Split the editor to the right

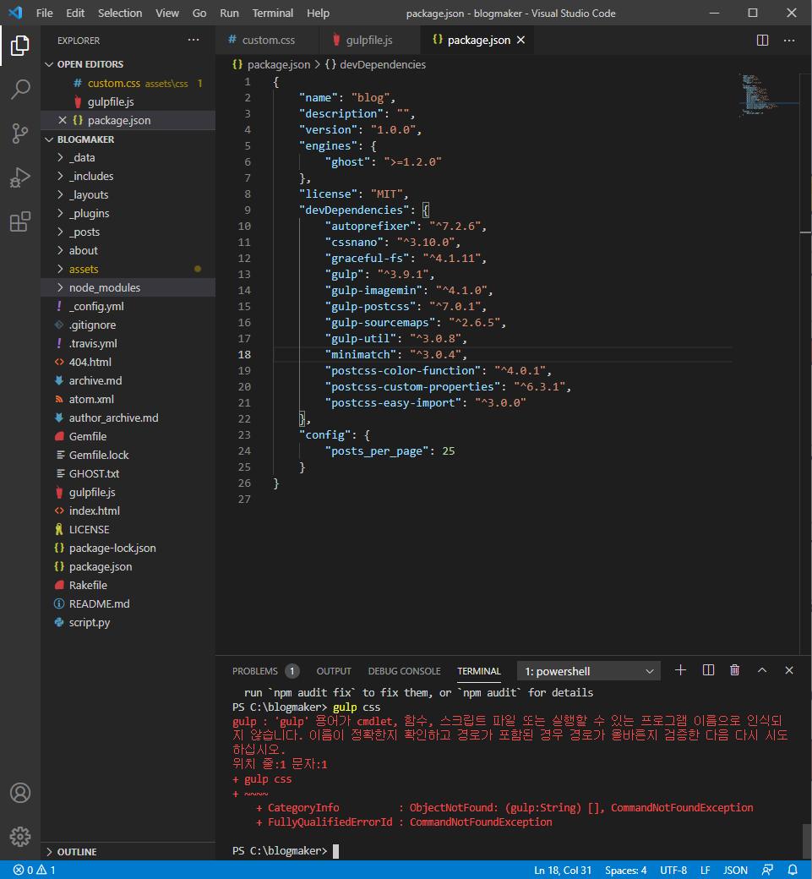click(x=762, y=40)
